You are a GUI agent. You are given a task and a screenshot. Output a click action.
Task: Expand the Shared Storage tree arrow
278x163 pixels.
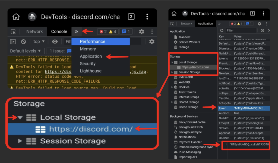pos(172,102)
